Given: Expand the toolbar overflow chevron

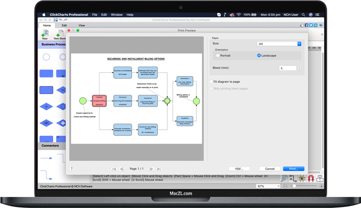Looking at the screenshot, I should [x=322, y=34].
